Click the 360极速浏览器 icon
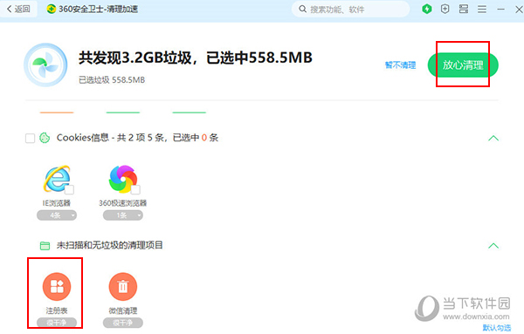 pos(122,179)
